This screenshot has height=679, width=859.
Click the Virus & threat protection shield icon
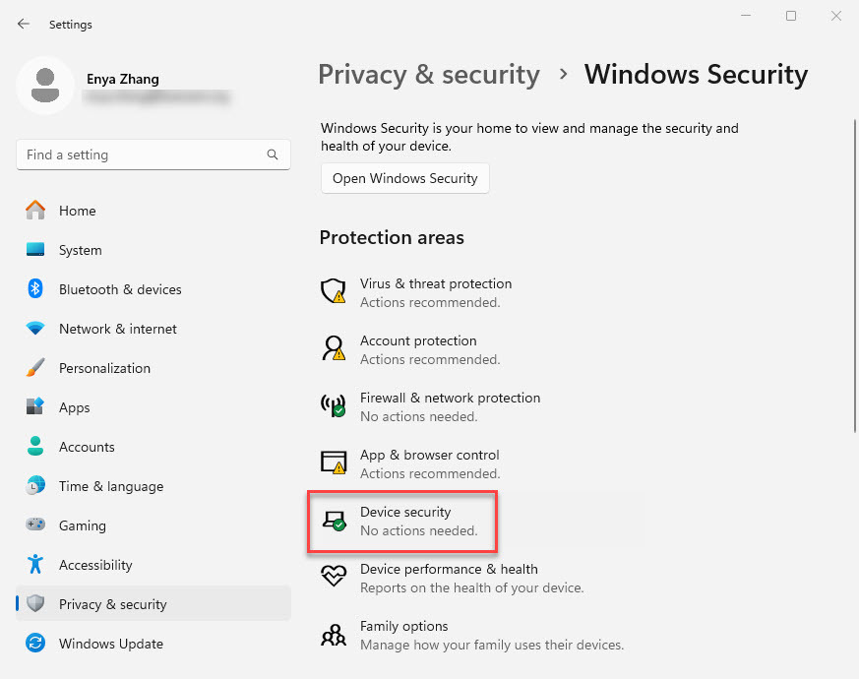334,291
